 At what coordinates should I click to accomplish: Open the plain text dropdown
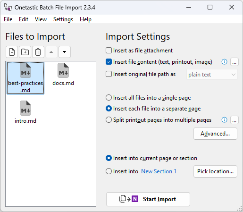coord(212,75)
